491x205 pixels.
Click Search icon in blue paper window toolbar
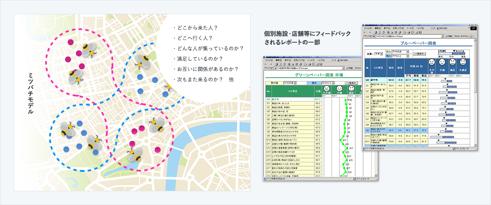click(388, 32)
